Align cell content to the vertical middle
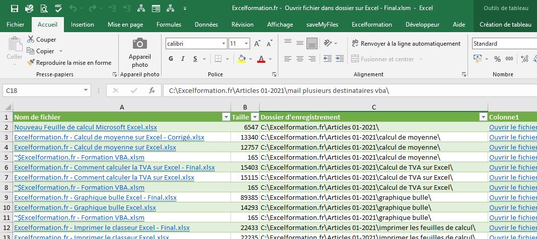 [x=299, y=43]
